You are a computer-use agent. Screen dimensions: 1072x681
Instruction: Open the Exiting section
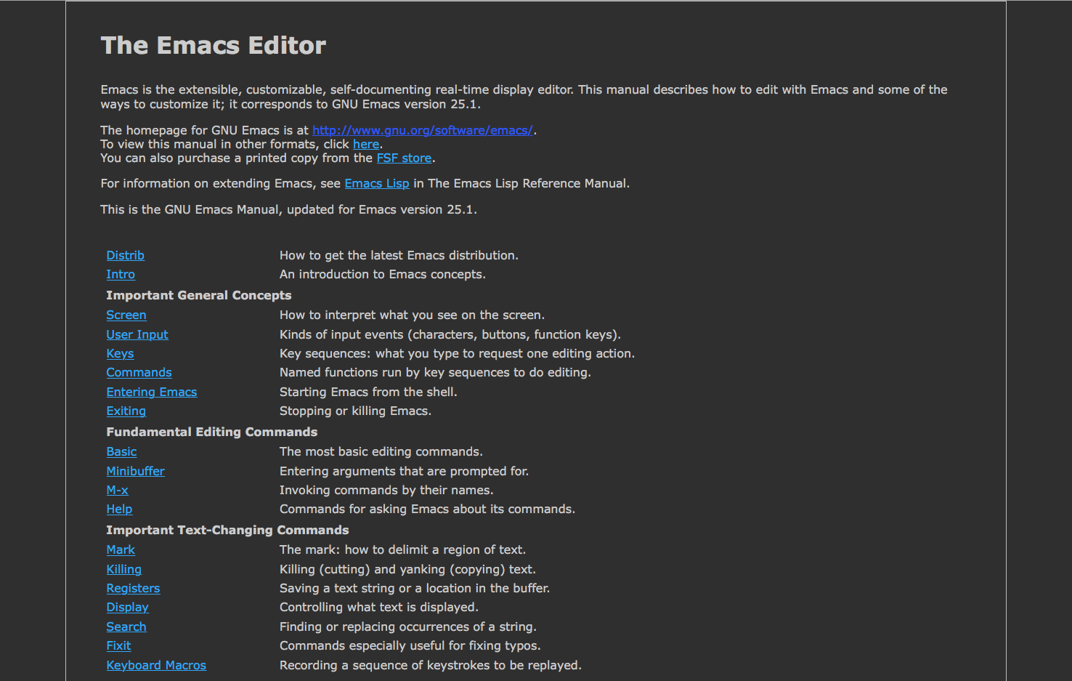126,411
